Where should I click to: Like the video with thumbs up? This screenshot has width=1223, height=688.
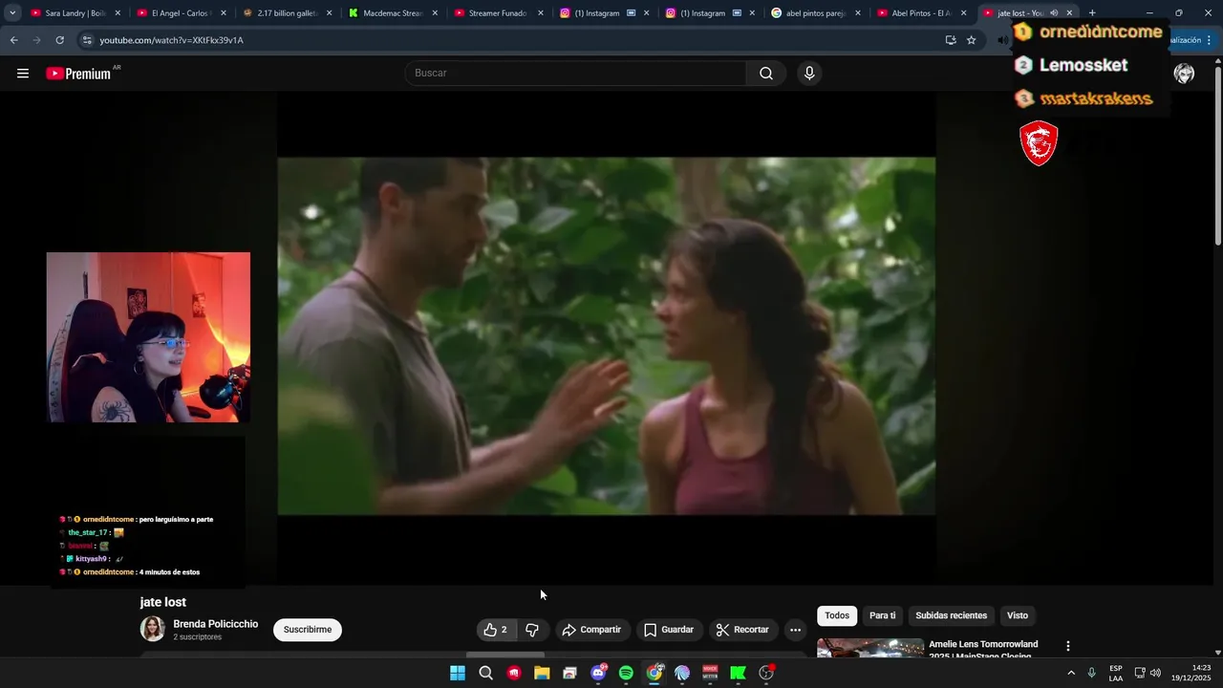coord(496,630)
